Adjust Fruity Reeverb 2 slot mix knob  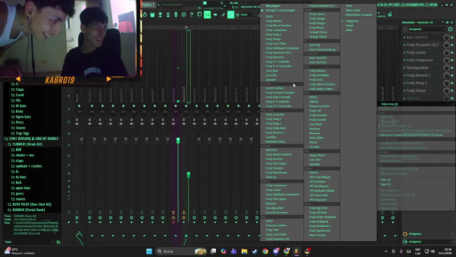(x=446, y=76)
